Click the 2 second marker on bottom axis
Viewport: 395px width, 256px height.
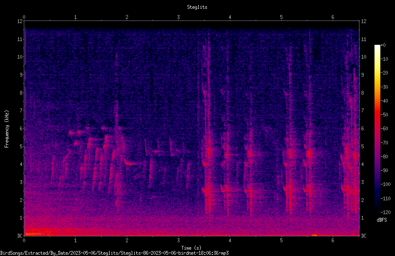127,240
